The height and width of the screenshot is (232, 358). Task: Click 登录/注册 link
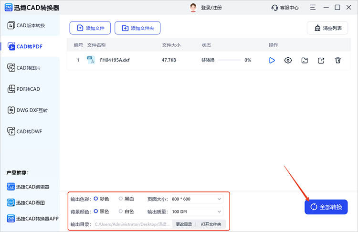[211, 8]
